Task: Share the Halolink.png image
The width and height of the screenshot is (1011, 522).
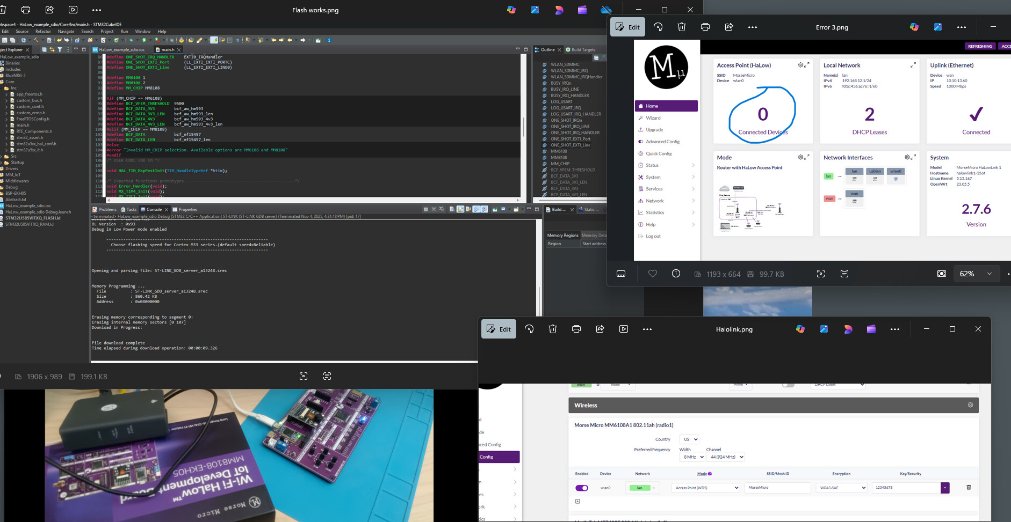Action: (600, 329)
